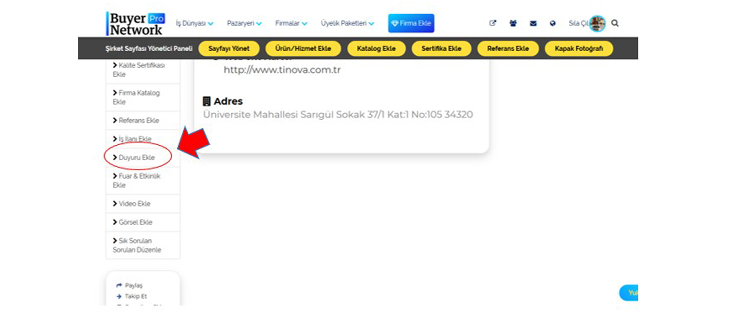Viewport: 750px width, 335px height.
Task: Open the user profile avatar
Action: point(597,23)
